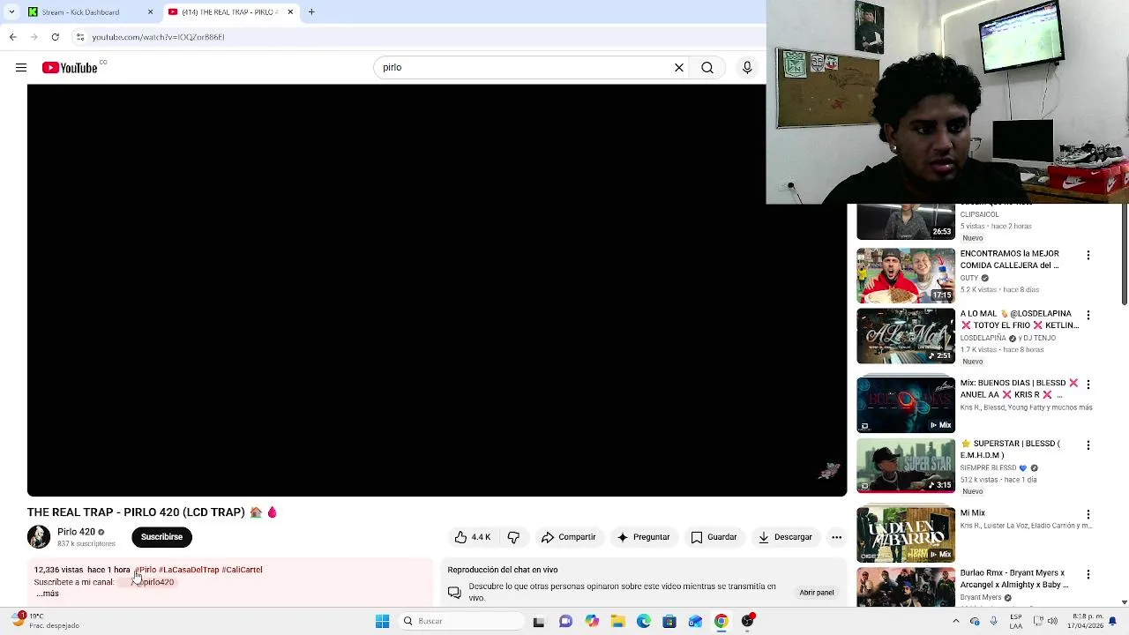Share video via Compartir button

(x=568, y=537)
